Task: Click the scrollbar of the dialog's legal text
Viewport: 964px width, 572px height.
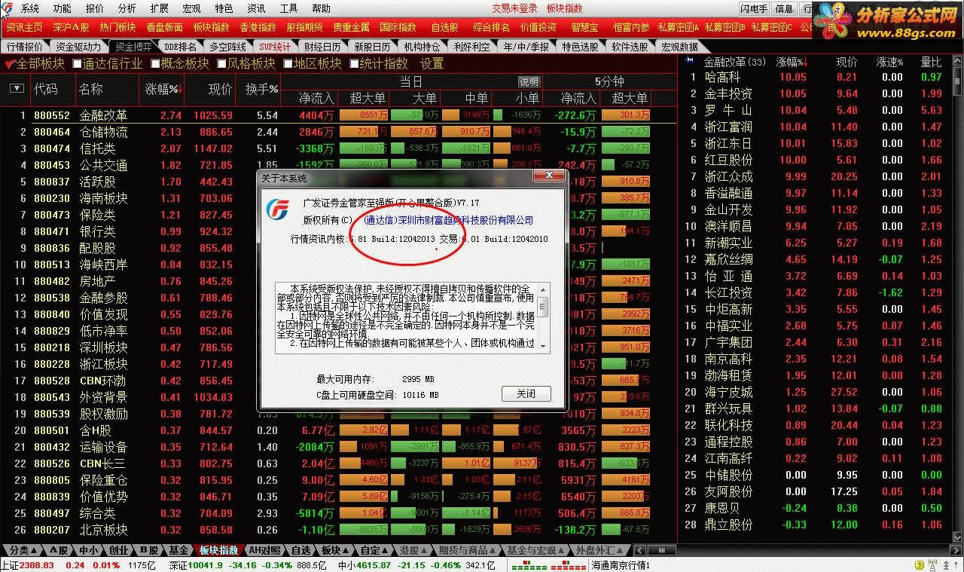Action: coord(545,317)
